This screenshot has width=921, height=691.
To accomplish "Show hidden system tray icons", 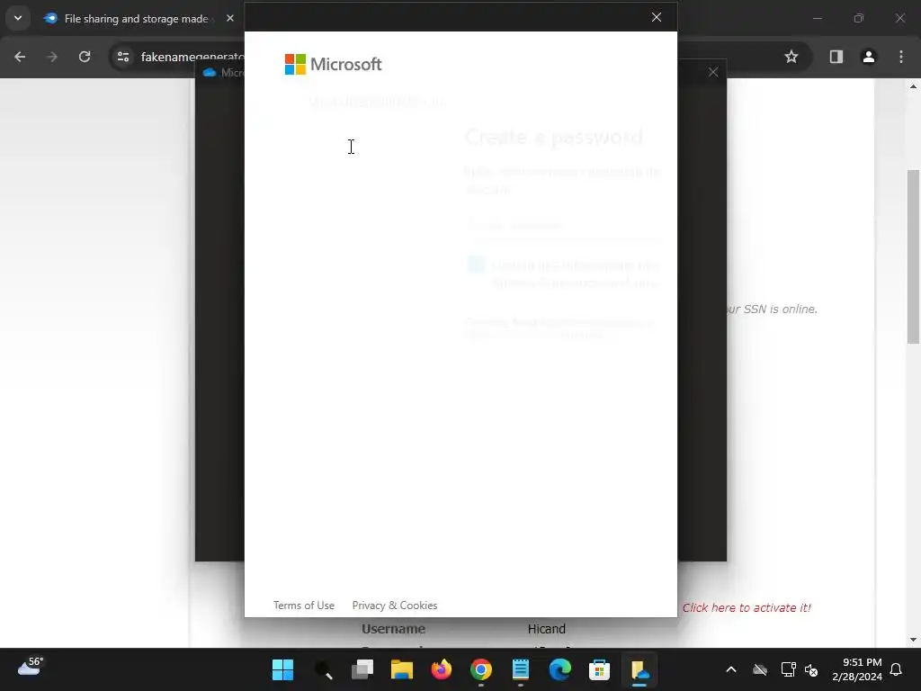I will click(x=731, y=669).
